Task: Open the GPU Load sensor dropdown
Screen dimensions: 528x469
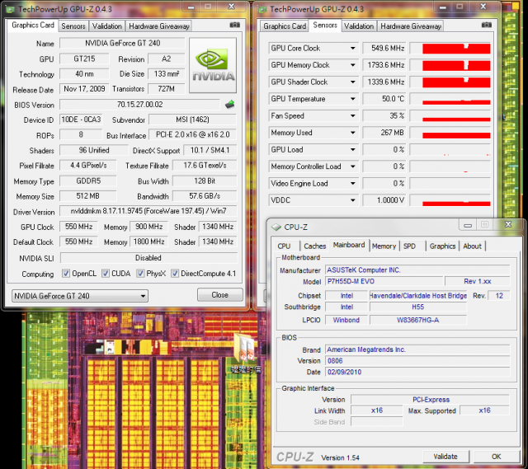Action: point(352,150)
